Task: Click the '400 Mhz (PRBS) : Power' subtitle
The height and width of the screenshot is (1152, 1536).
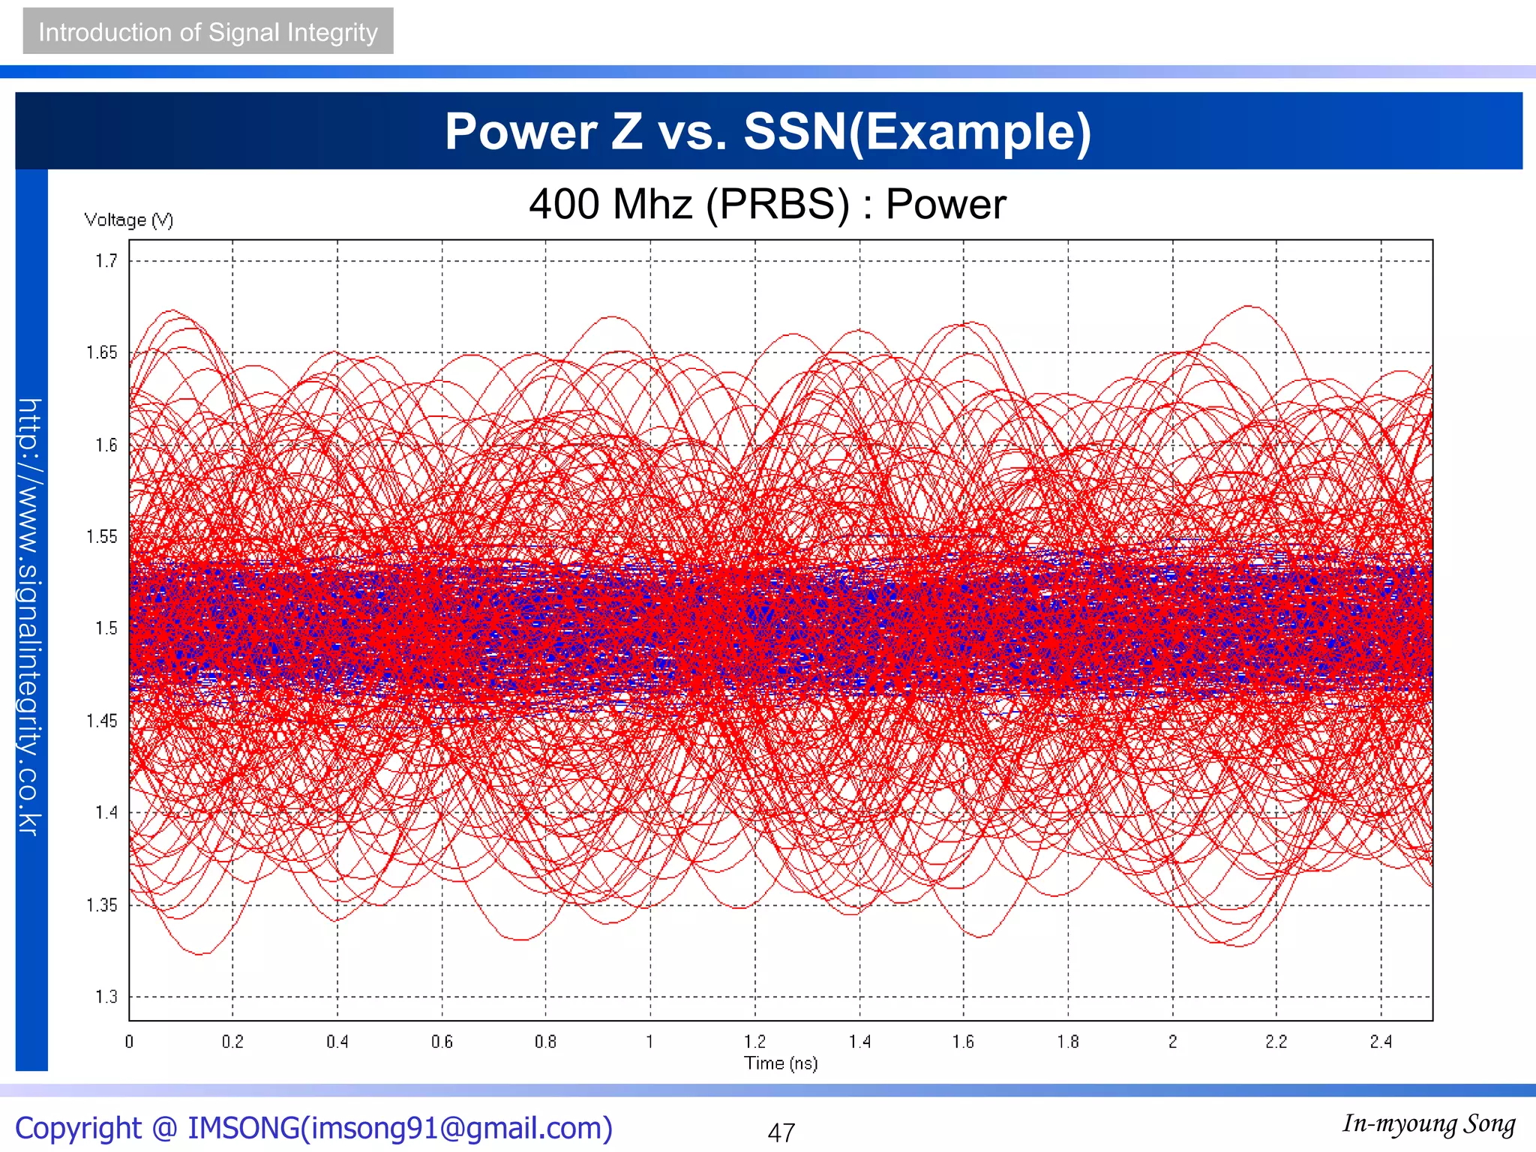Action: pyautogui.click(x=767, y=204)
